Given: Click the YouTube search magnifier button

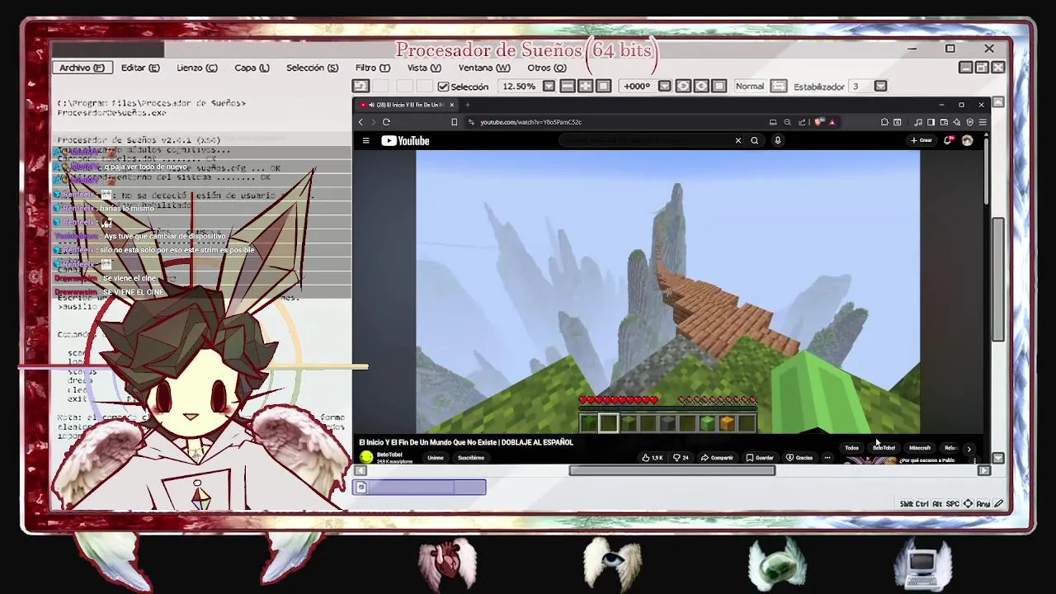Looking at the screenshot, I should [754, 140].
